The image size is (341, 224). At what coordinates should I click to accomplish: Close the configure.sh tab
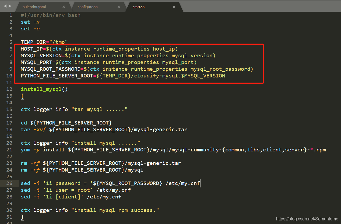tap(119, 7)
